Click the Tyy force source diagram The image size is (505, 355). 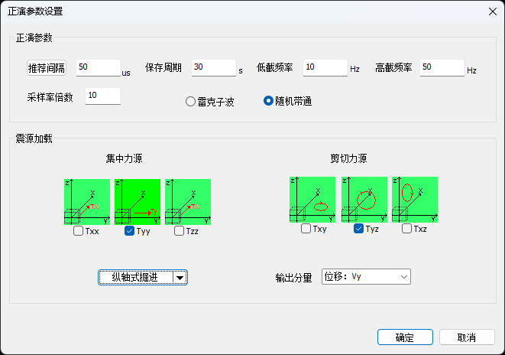point(137,201)
